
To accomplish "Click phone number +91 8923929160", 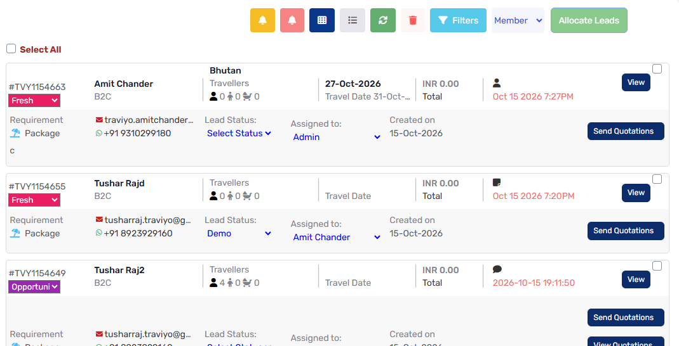I will point(138,233).
